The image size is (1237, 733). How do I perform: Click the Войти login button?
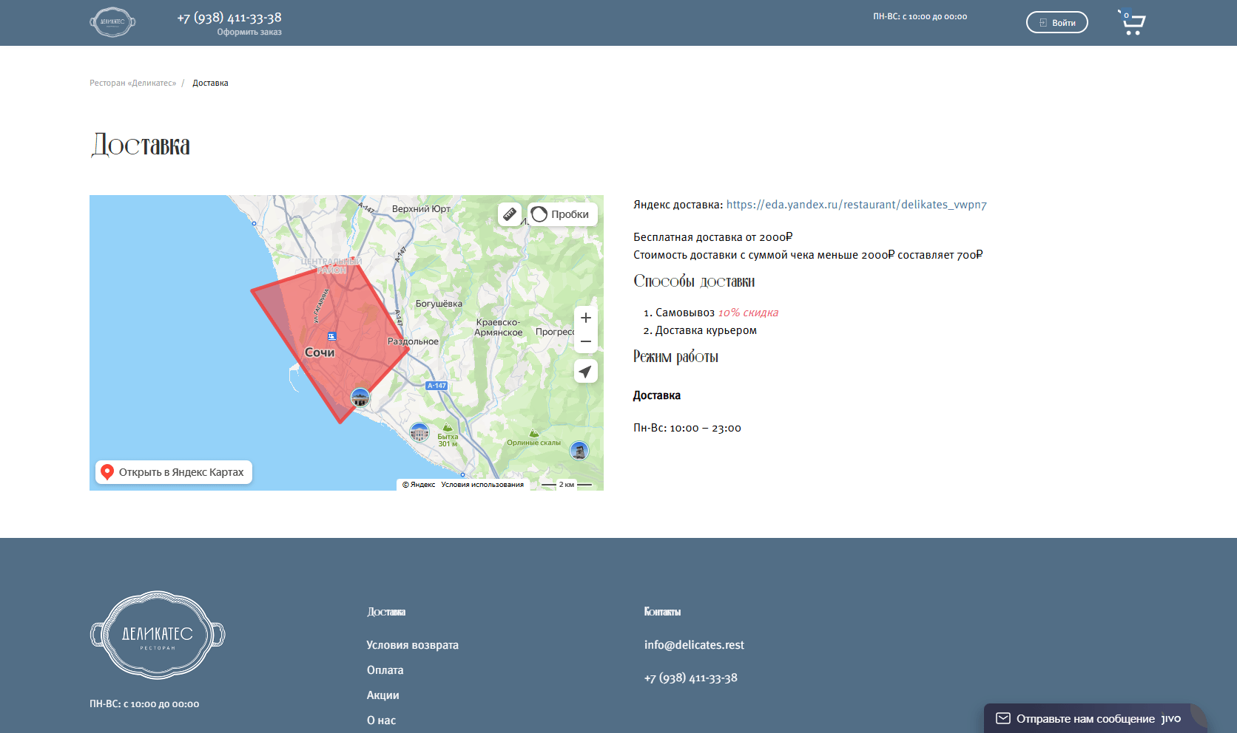pyautogui.click(x=1057, y=22)
